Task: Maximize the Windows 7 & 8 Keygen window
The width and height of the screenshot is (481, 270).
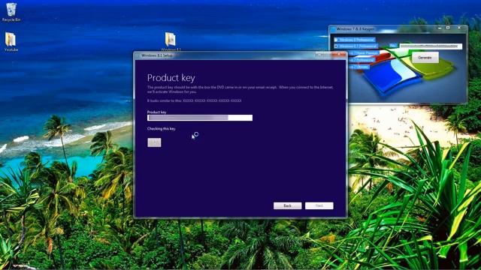Action: (448, 28)
